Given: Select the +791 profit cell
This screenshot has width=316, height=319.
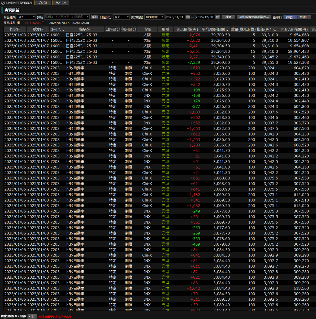Looking at the screenshot, I should pyautogui.click(x=195, y=294).
